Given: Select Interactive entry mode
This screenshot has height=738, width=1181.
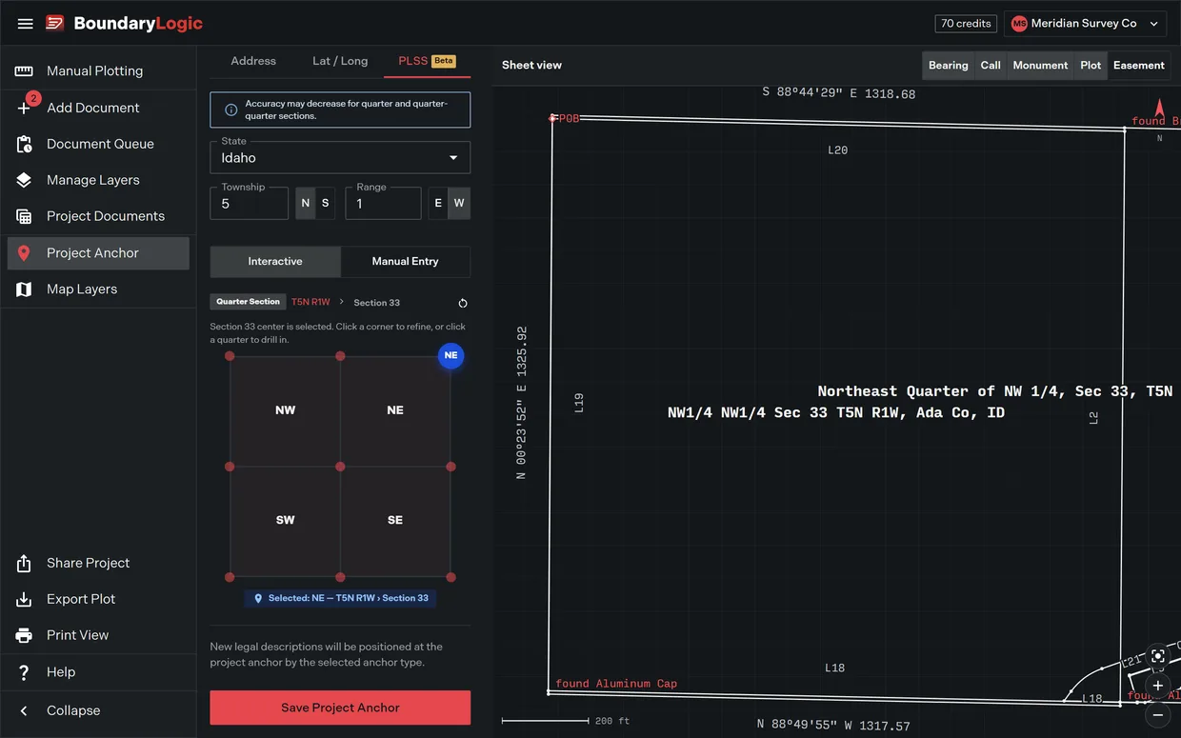Looking at the screenshot, I should (275, 262).
